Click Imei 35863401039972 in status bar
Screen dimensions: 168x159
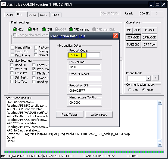click(x=104, y=156)
